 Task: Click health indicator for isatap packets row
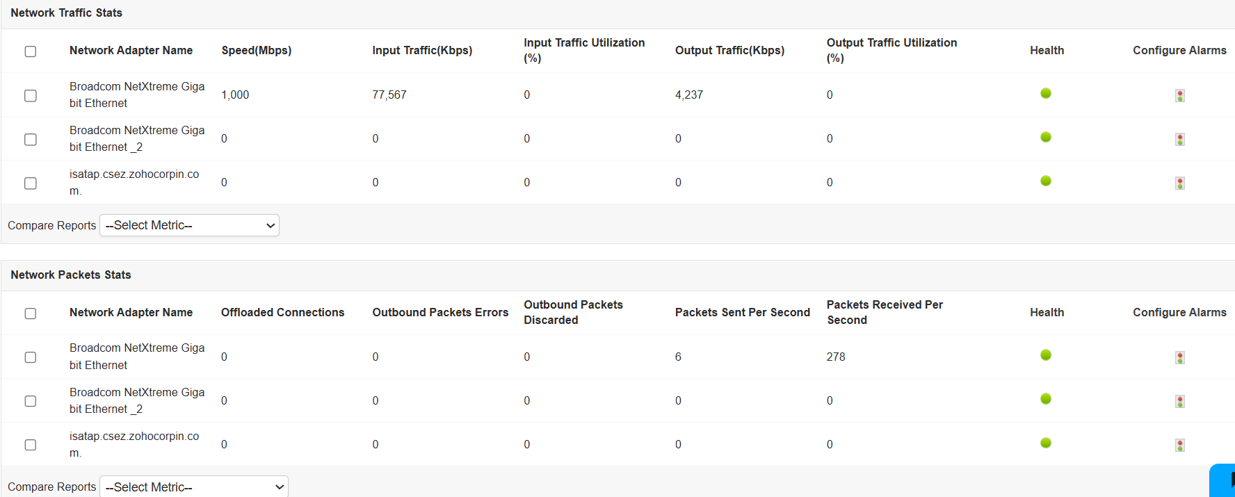tap(1046, 443)
